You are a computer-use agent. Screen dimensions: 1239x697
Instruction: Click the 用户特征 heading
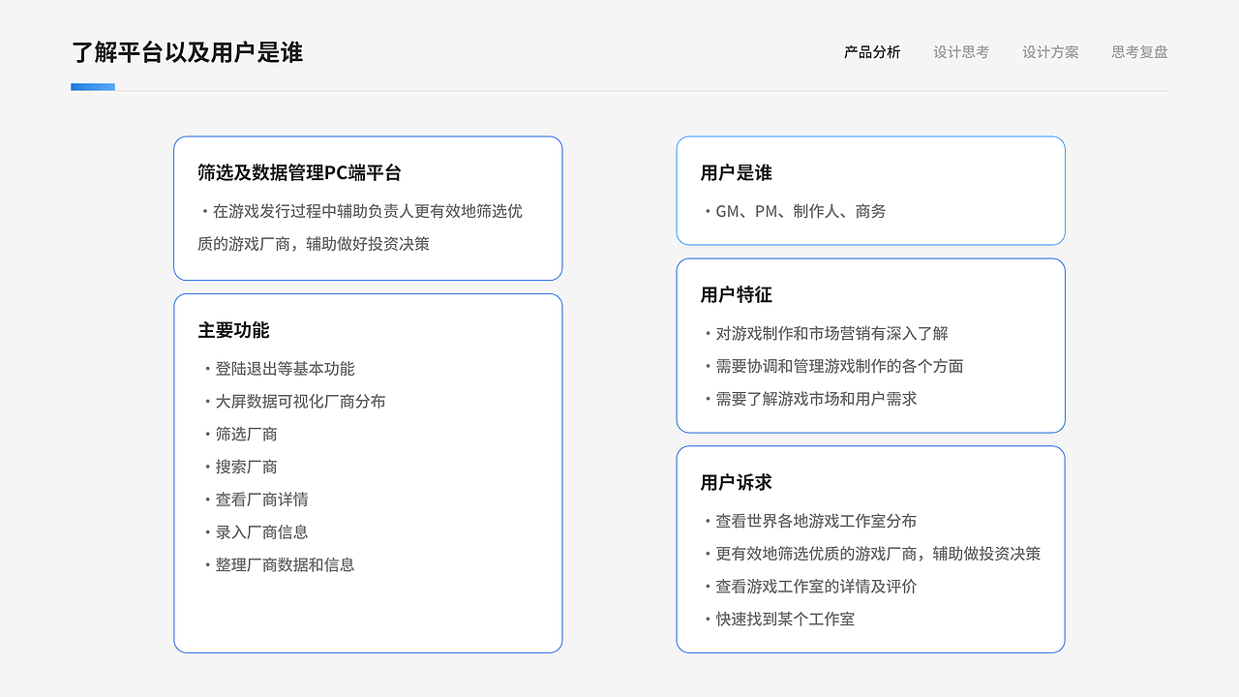pos(736,295)
